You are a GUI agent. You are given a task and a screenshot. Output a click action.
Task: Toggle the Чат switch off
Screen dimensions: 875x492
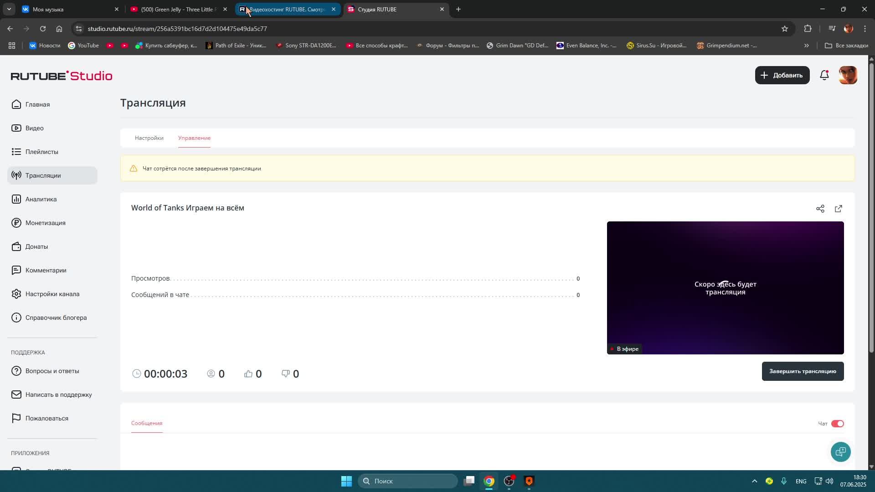pyautogui.click(x=837, y=424)
